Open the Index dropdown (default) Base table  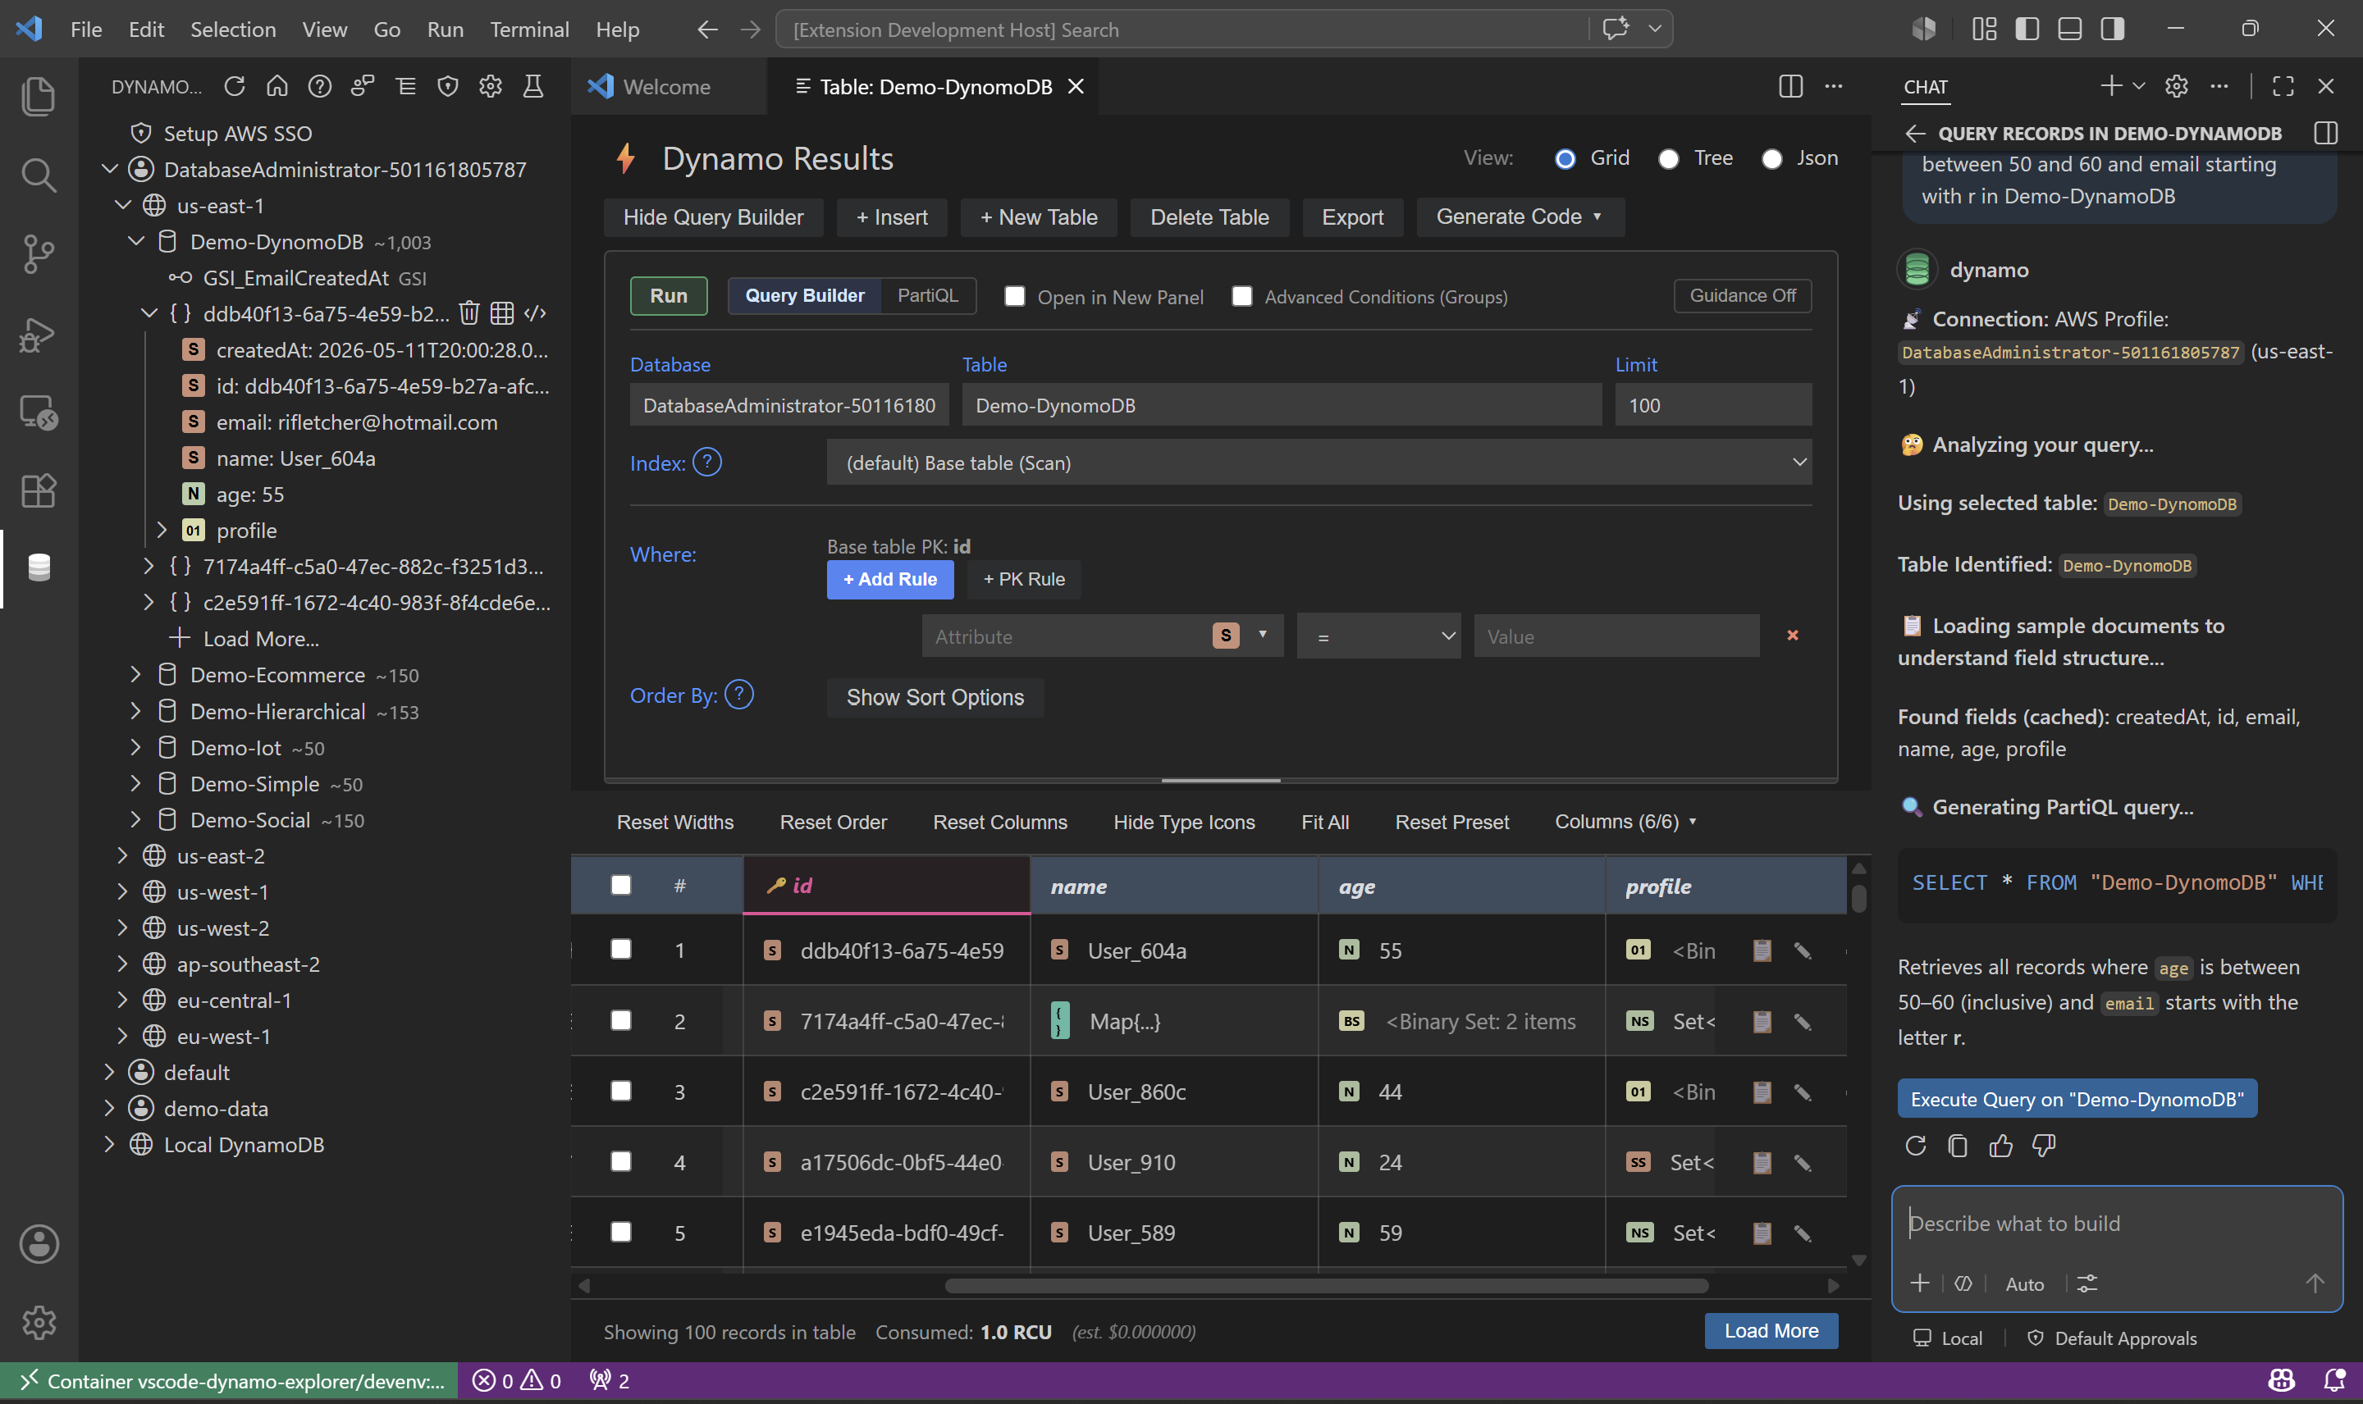click(1319, 463)
